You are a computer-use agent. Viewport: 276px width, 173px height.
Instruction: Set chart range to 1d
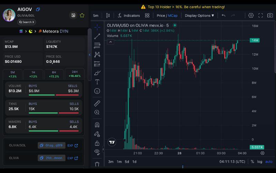[x=134, y=162]
